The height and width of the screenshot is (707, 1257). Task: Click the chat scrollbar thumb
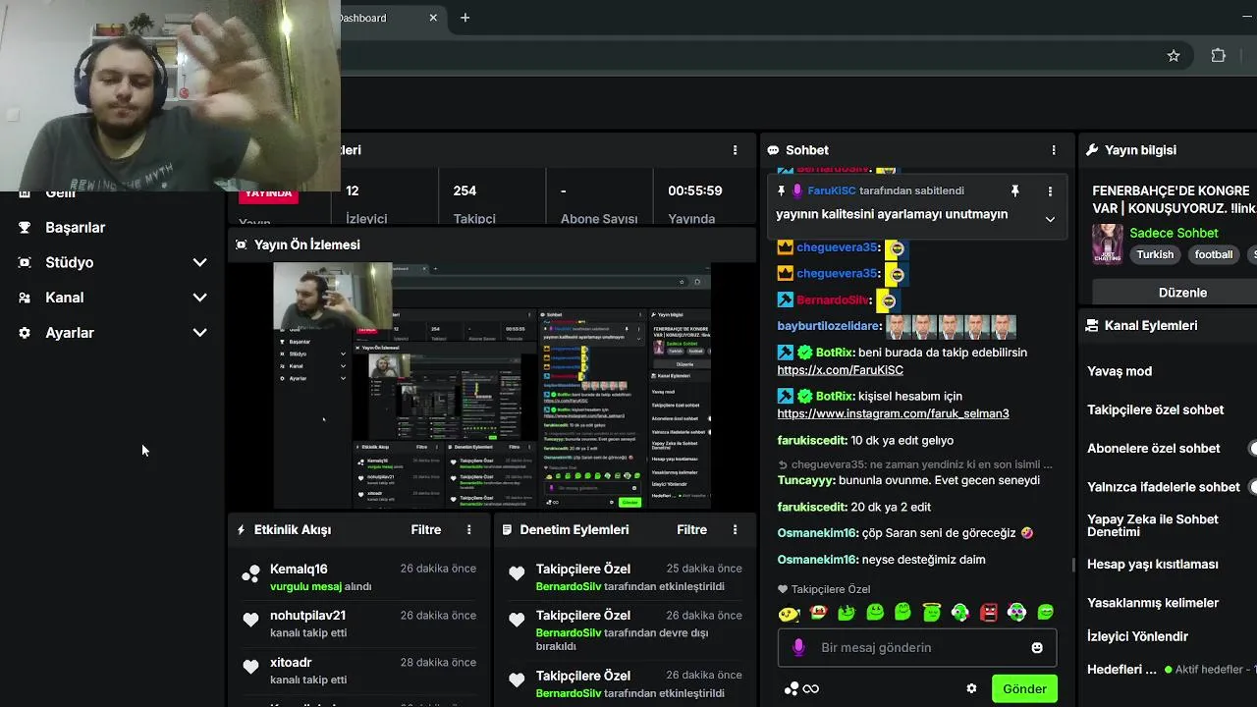tap(1073, 565)
